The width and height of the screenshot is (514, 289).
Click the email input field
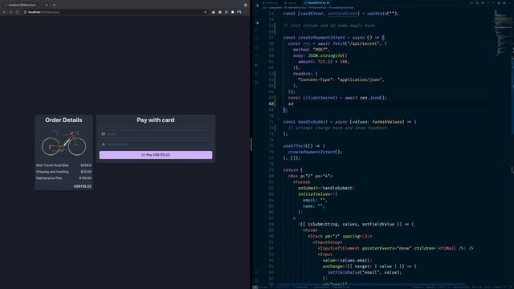156,134
